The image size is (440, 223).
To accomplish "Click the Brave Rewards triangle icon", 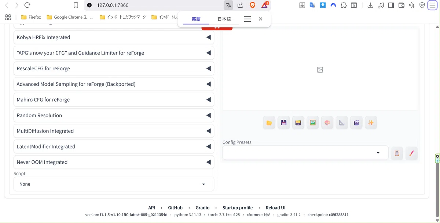I will [x=264, y=5].
